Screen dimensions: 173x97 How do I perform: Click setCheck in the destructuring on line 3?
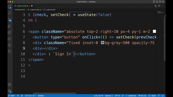pyautogui.click(x=59, y=15)
